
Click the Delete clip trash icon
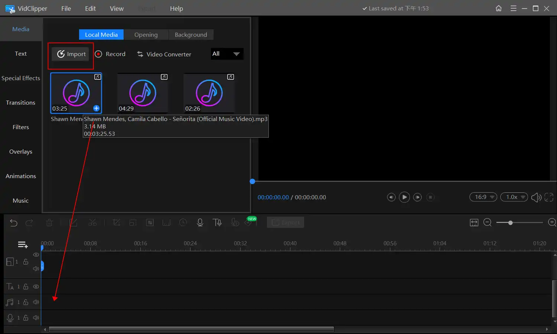click(x=49, y=222)
